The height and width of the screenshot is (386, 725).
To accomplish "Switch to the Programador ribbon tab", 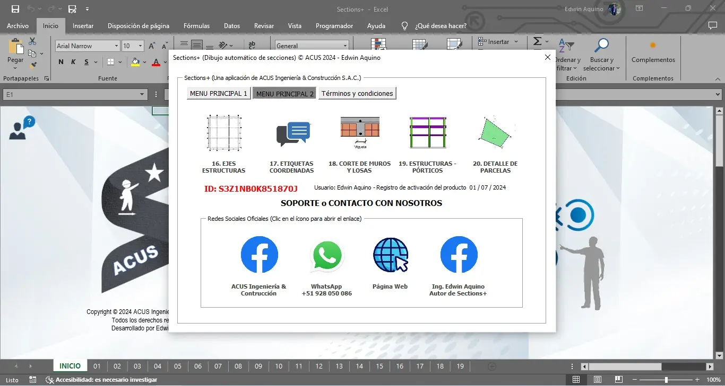I will 334,25.
